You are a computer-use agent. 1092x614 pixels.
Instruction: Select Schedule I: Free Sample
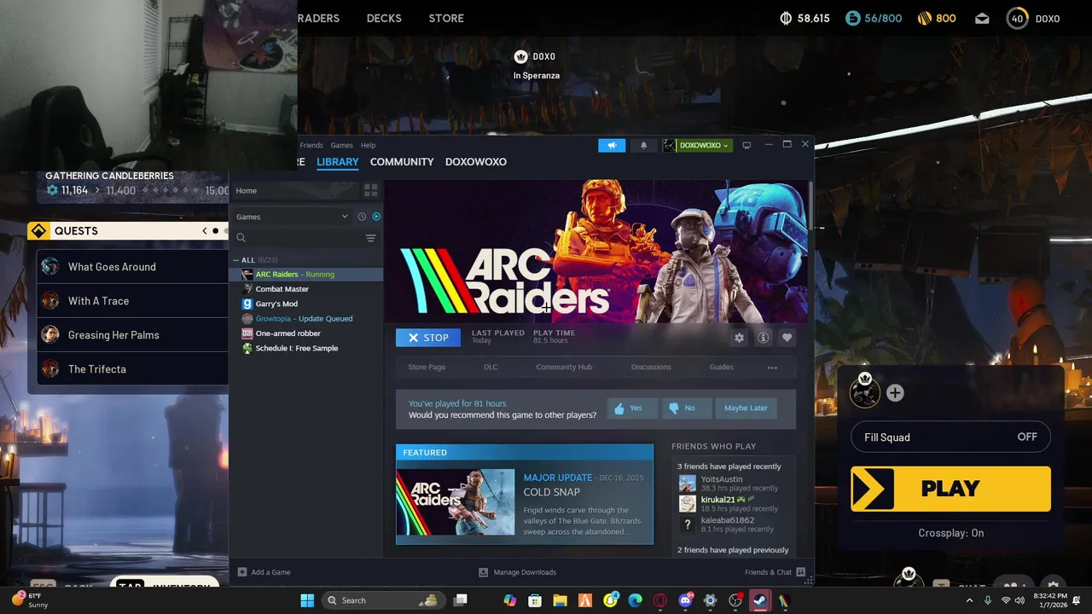(306, 348)
